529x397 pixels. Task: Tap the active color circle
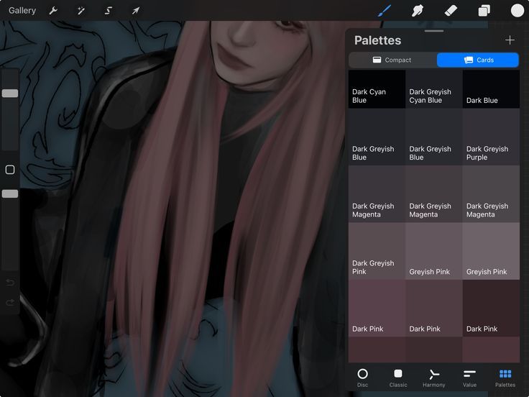coord(517,11)
